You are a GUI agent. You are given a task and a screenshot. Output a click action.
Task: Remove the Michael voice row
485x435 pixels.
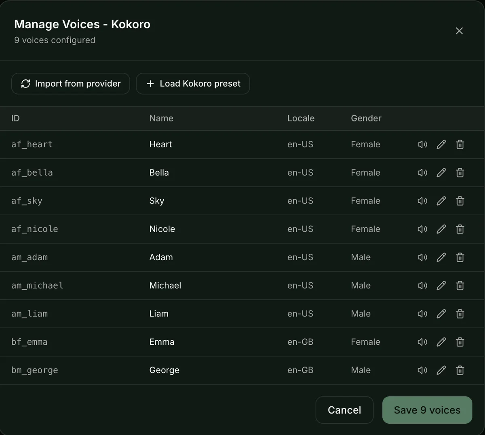pos(460,286)
